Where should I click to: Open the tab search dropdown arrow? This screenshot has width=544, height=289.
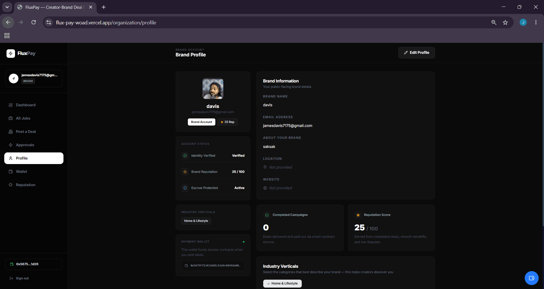pos(7,7)
